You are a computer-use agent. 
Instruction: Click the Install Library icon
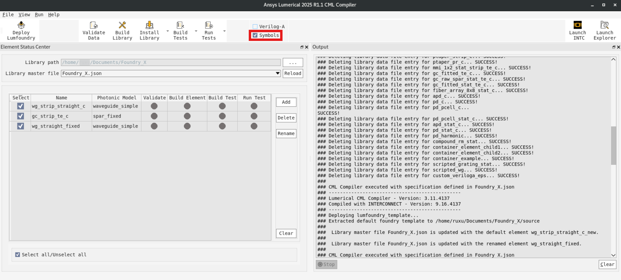click(149, 25)
